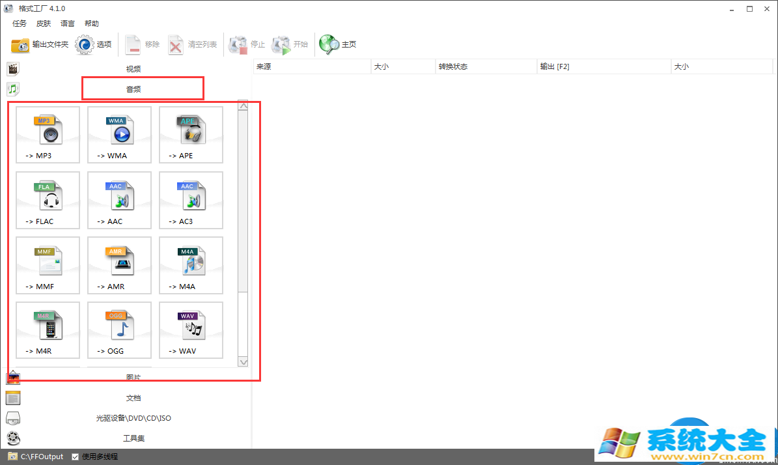778x465 pixels.
Task: Pick the -> MMF format icon
Action: [48, 266]
